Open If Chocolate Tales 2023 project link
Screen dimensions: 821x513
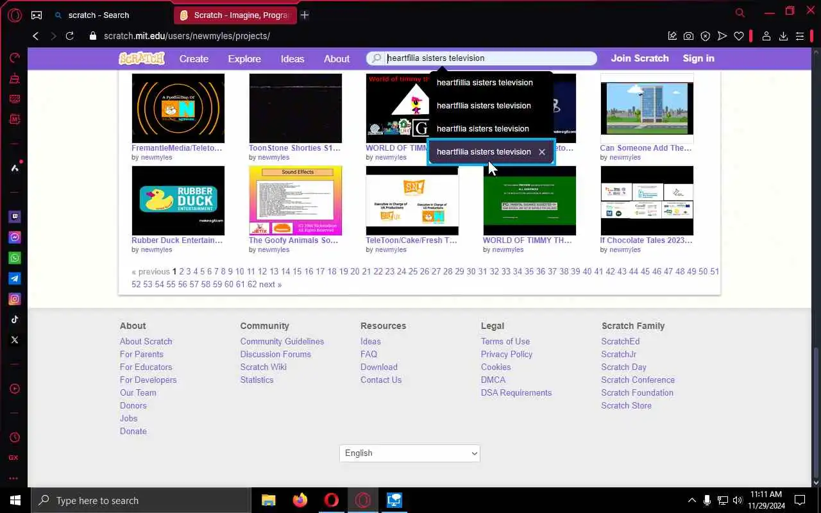coord(646,240)
